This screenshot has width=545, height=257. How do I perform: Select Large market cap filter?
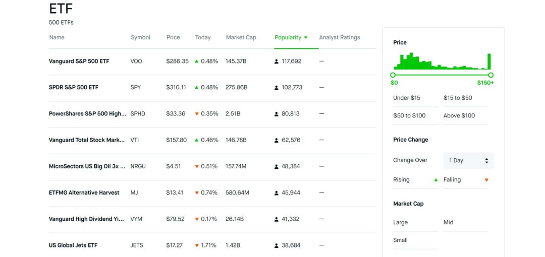[x=415, y=223]
